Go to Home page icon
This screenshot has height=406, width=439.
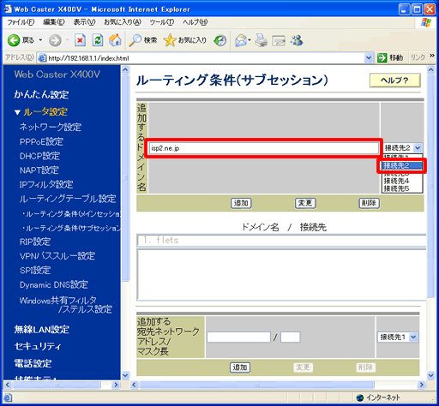(x=115, y=40)
